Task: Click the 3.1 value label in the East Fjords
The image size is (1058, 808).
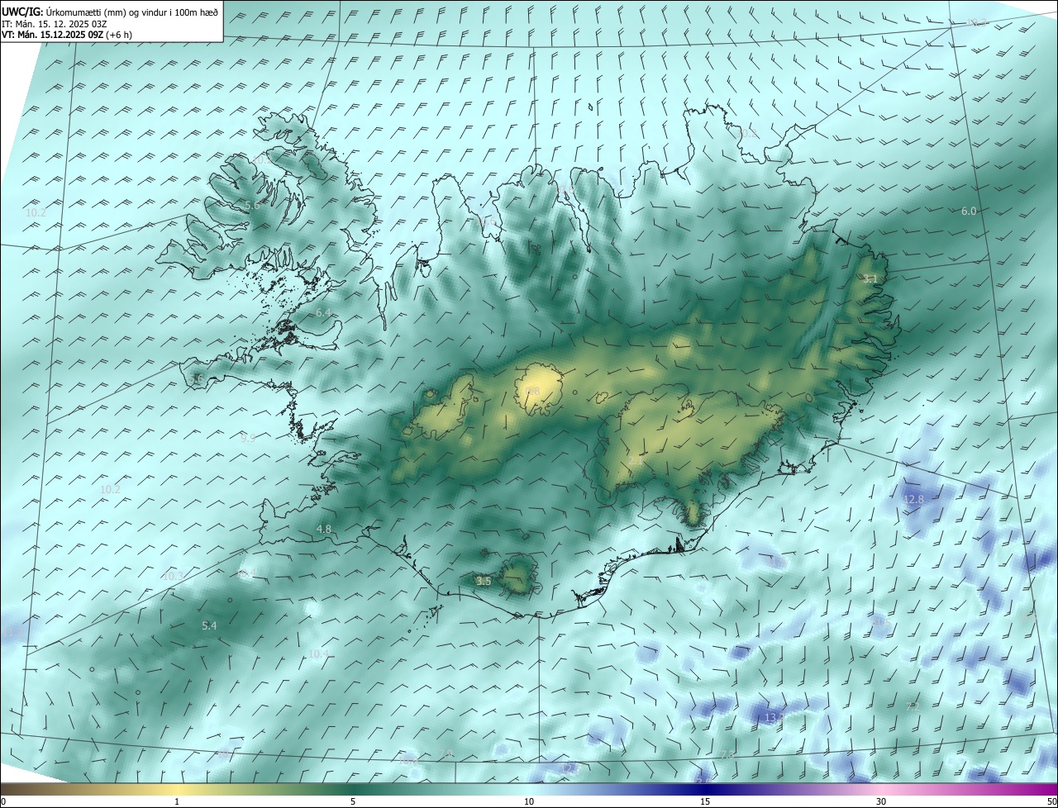Action: (870, 279)
